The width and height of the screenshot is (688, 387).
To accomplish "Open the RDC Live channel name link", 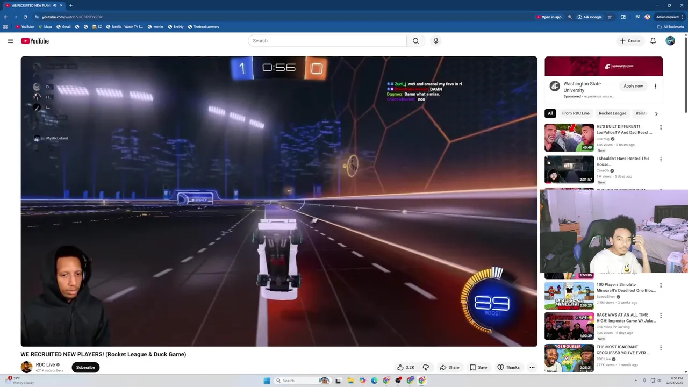I will pyautogui.click(x=45, y=364).
